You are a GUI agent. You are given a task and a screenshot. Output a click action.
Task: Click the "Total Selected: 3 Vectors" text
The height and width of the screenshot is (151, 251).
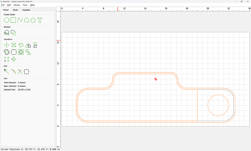coord(15,83)
